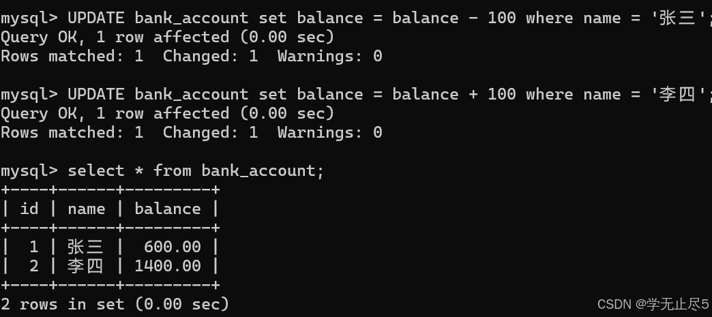The image size is (712, 317).
Task: Click the balance column header in the result table
Action: [x=168, y=209]
